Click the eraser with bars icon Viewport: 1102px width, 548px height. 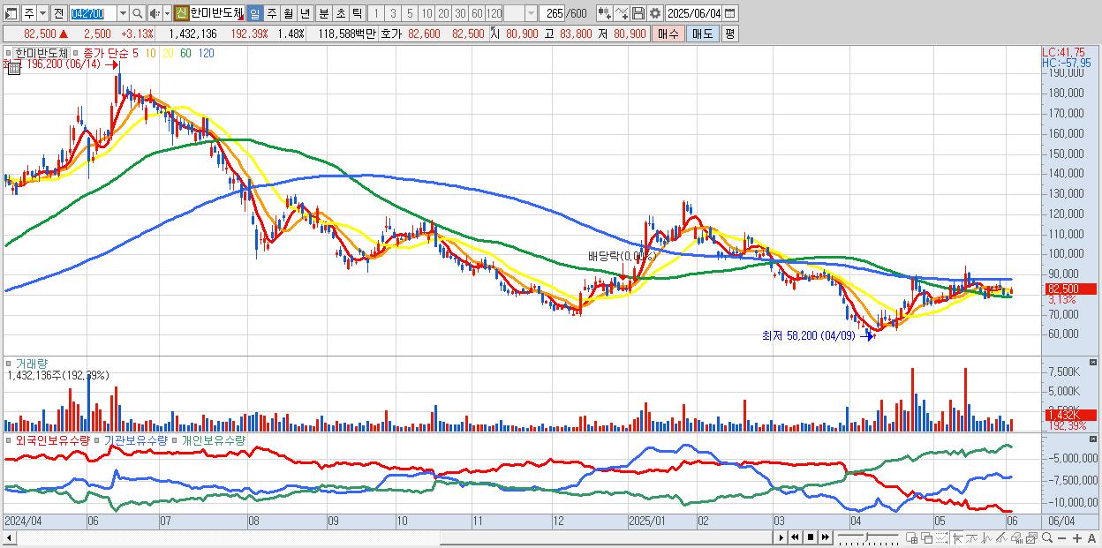[x=1016, y=538]
